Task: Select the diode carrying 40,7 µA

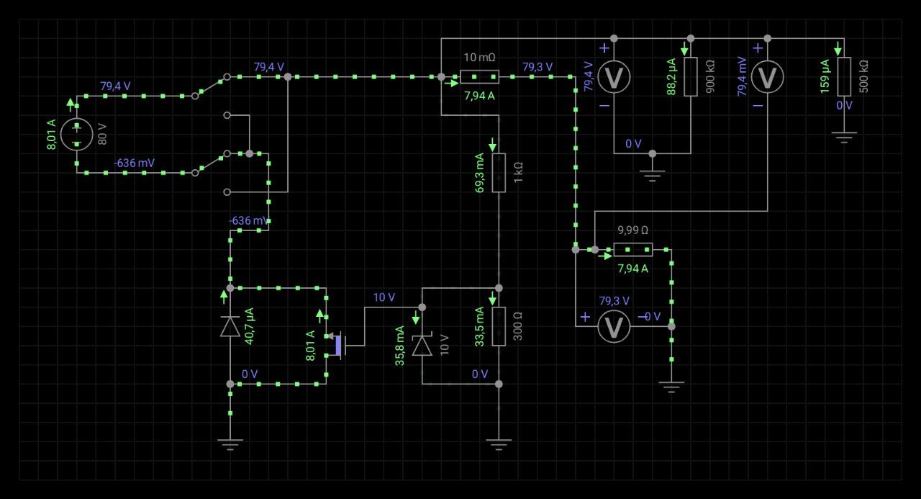Action: [x=230, y=326]
